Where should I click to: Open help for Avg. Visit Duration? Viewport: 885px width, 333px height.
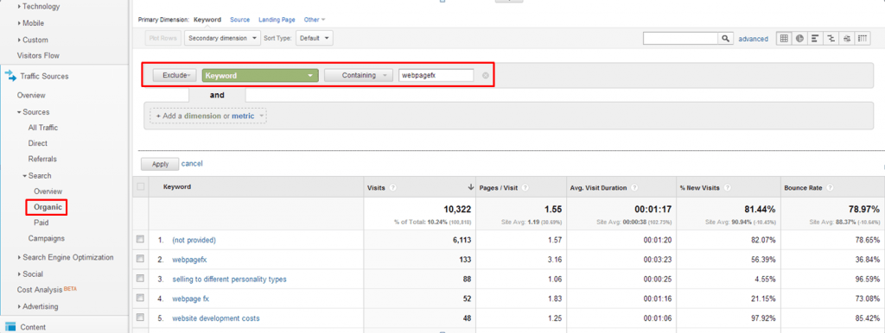click(634, 187)
